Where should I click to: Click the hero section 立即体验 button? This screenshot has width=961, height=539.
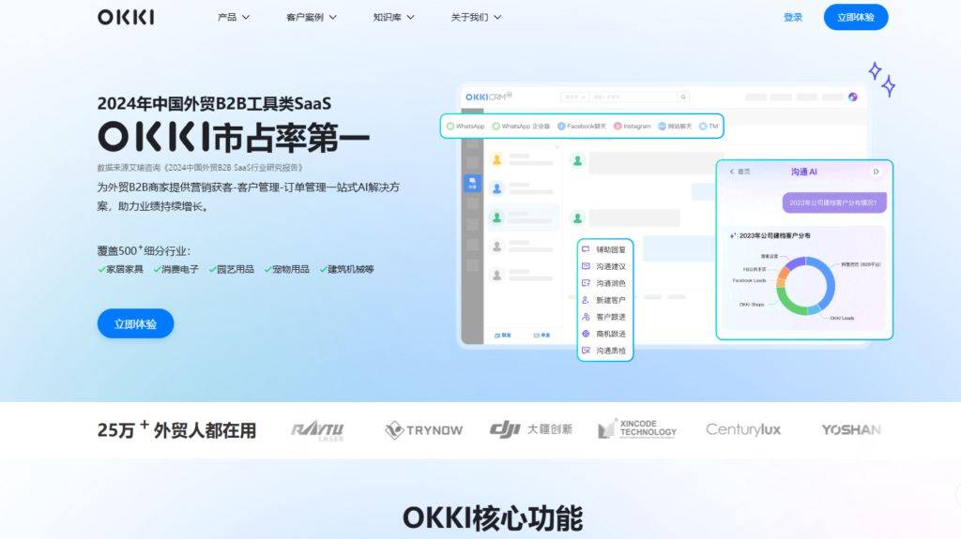(135, 323)
